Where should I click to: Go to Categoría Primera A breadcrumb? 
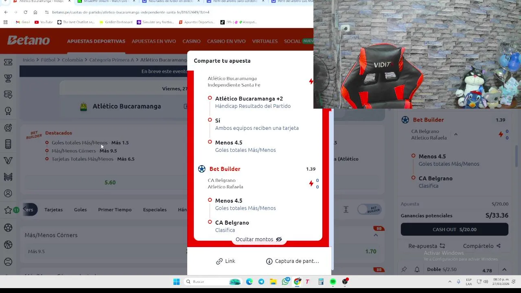tap(112, 60)
